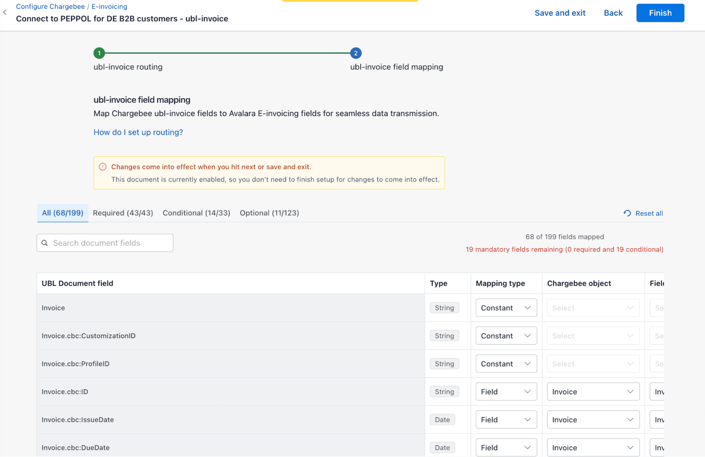The width and height of the screenshot is (705, 457).
Task: Click the back chevron arrow at top left
Action: 5,12
